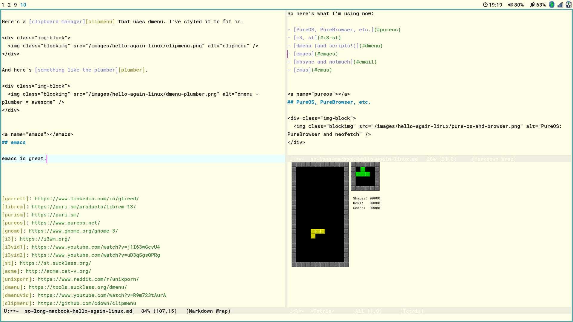Click the LinkedIn glreed profile link
Viewport: 573px width, 322px height.
(87, 199)
